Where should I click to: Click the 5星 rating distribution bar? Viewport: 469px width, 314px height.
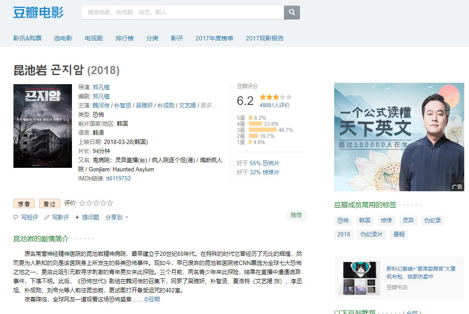click(x=251, y=118)
